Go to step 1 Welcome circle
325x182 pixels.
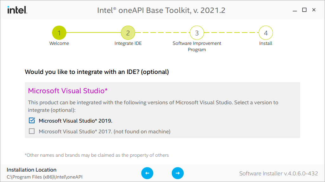tap(59, 33)
